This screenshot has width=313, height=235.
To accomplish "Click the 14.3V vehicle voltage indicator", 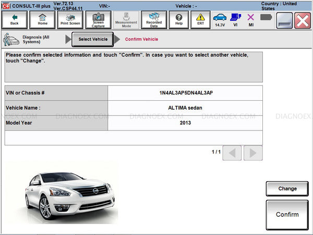I will tap(220, 20).
